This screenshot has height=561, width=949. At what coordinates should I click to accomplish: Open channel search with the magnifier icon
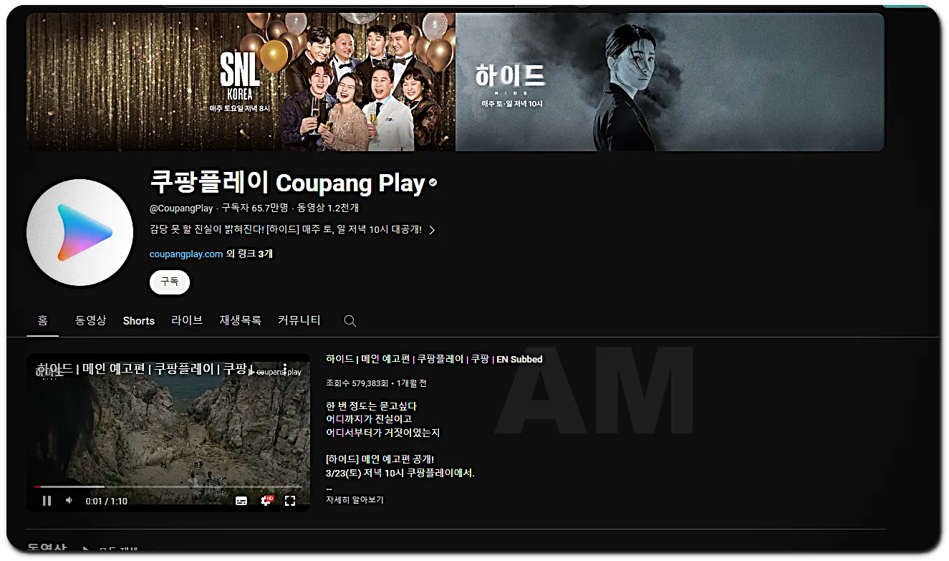tap(350, 321)
